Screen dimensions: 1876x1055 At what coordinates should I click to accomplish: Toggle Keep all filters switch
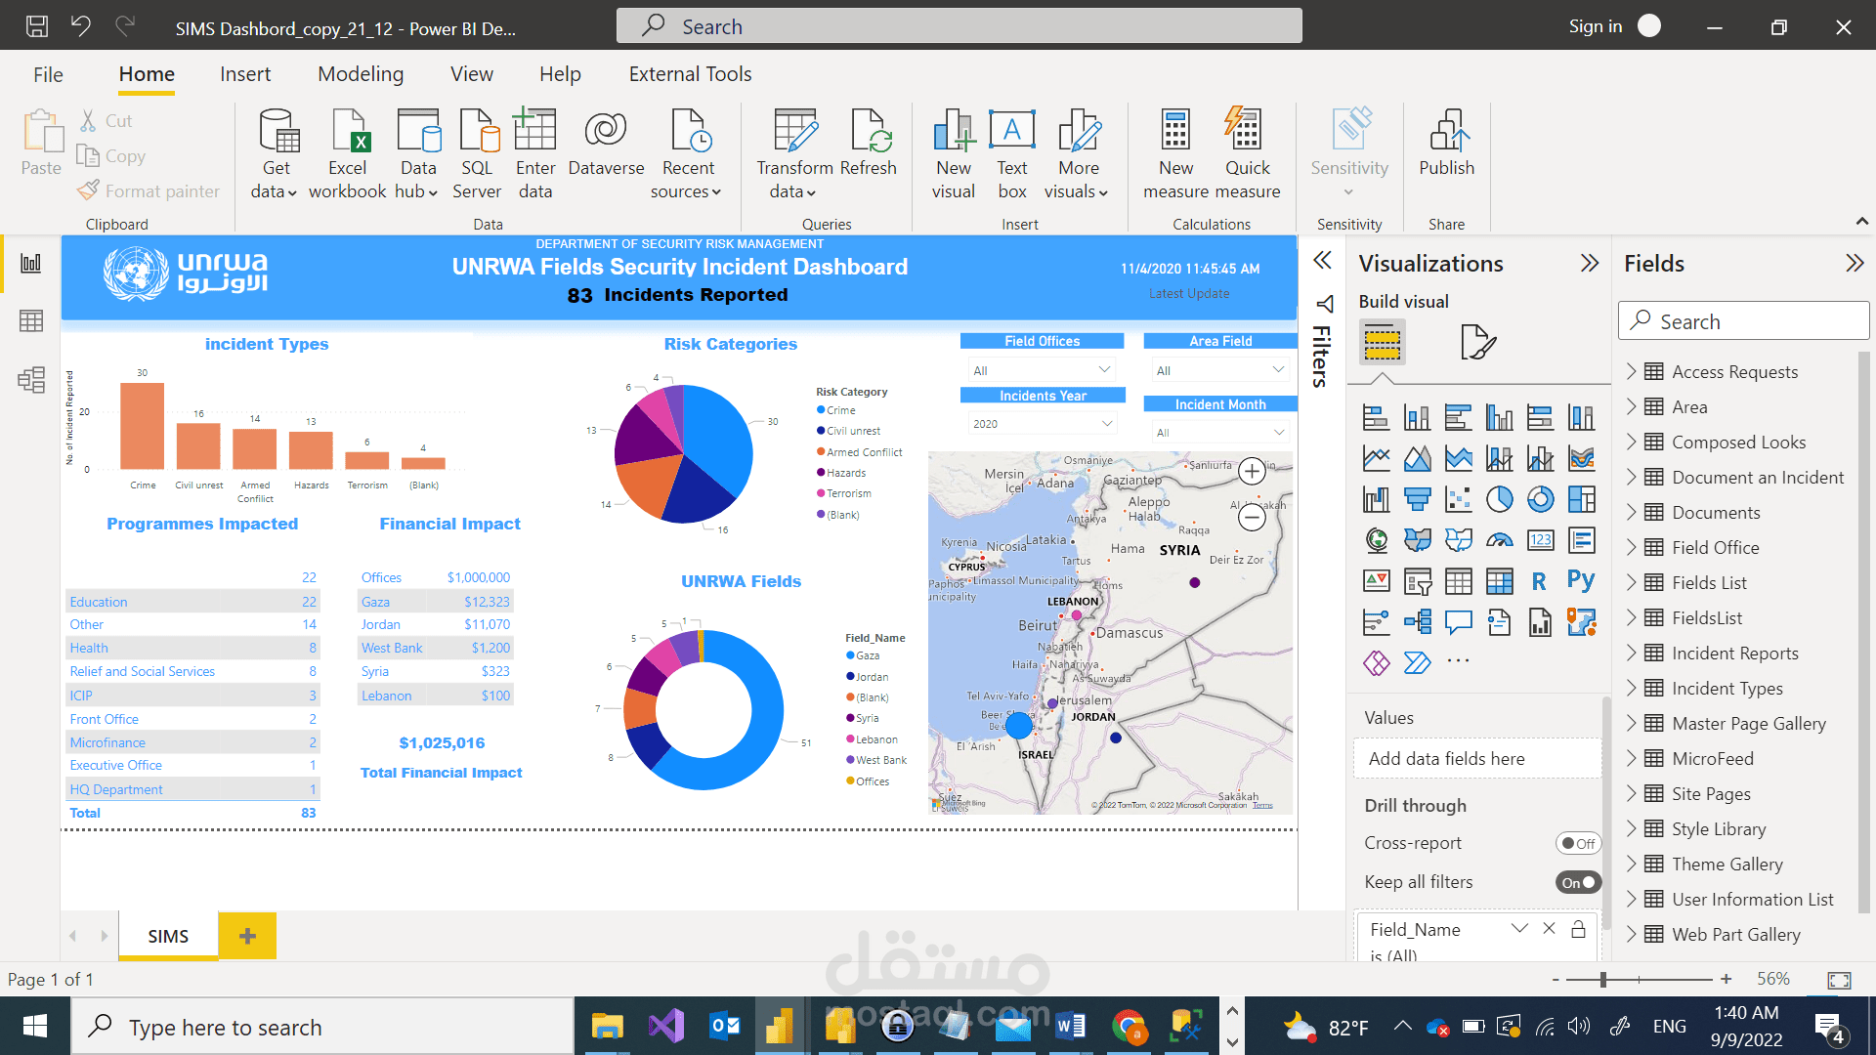pyautogui.click(x=1578, y=882)
